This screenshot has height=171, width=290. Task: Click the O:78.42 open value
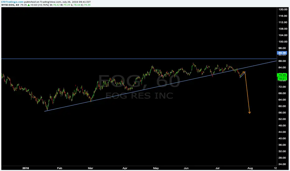54,5
